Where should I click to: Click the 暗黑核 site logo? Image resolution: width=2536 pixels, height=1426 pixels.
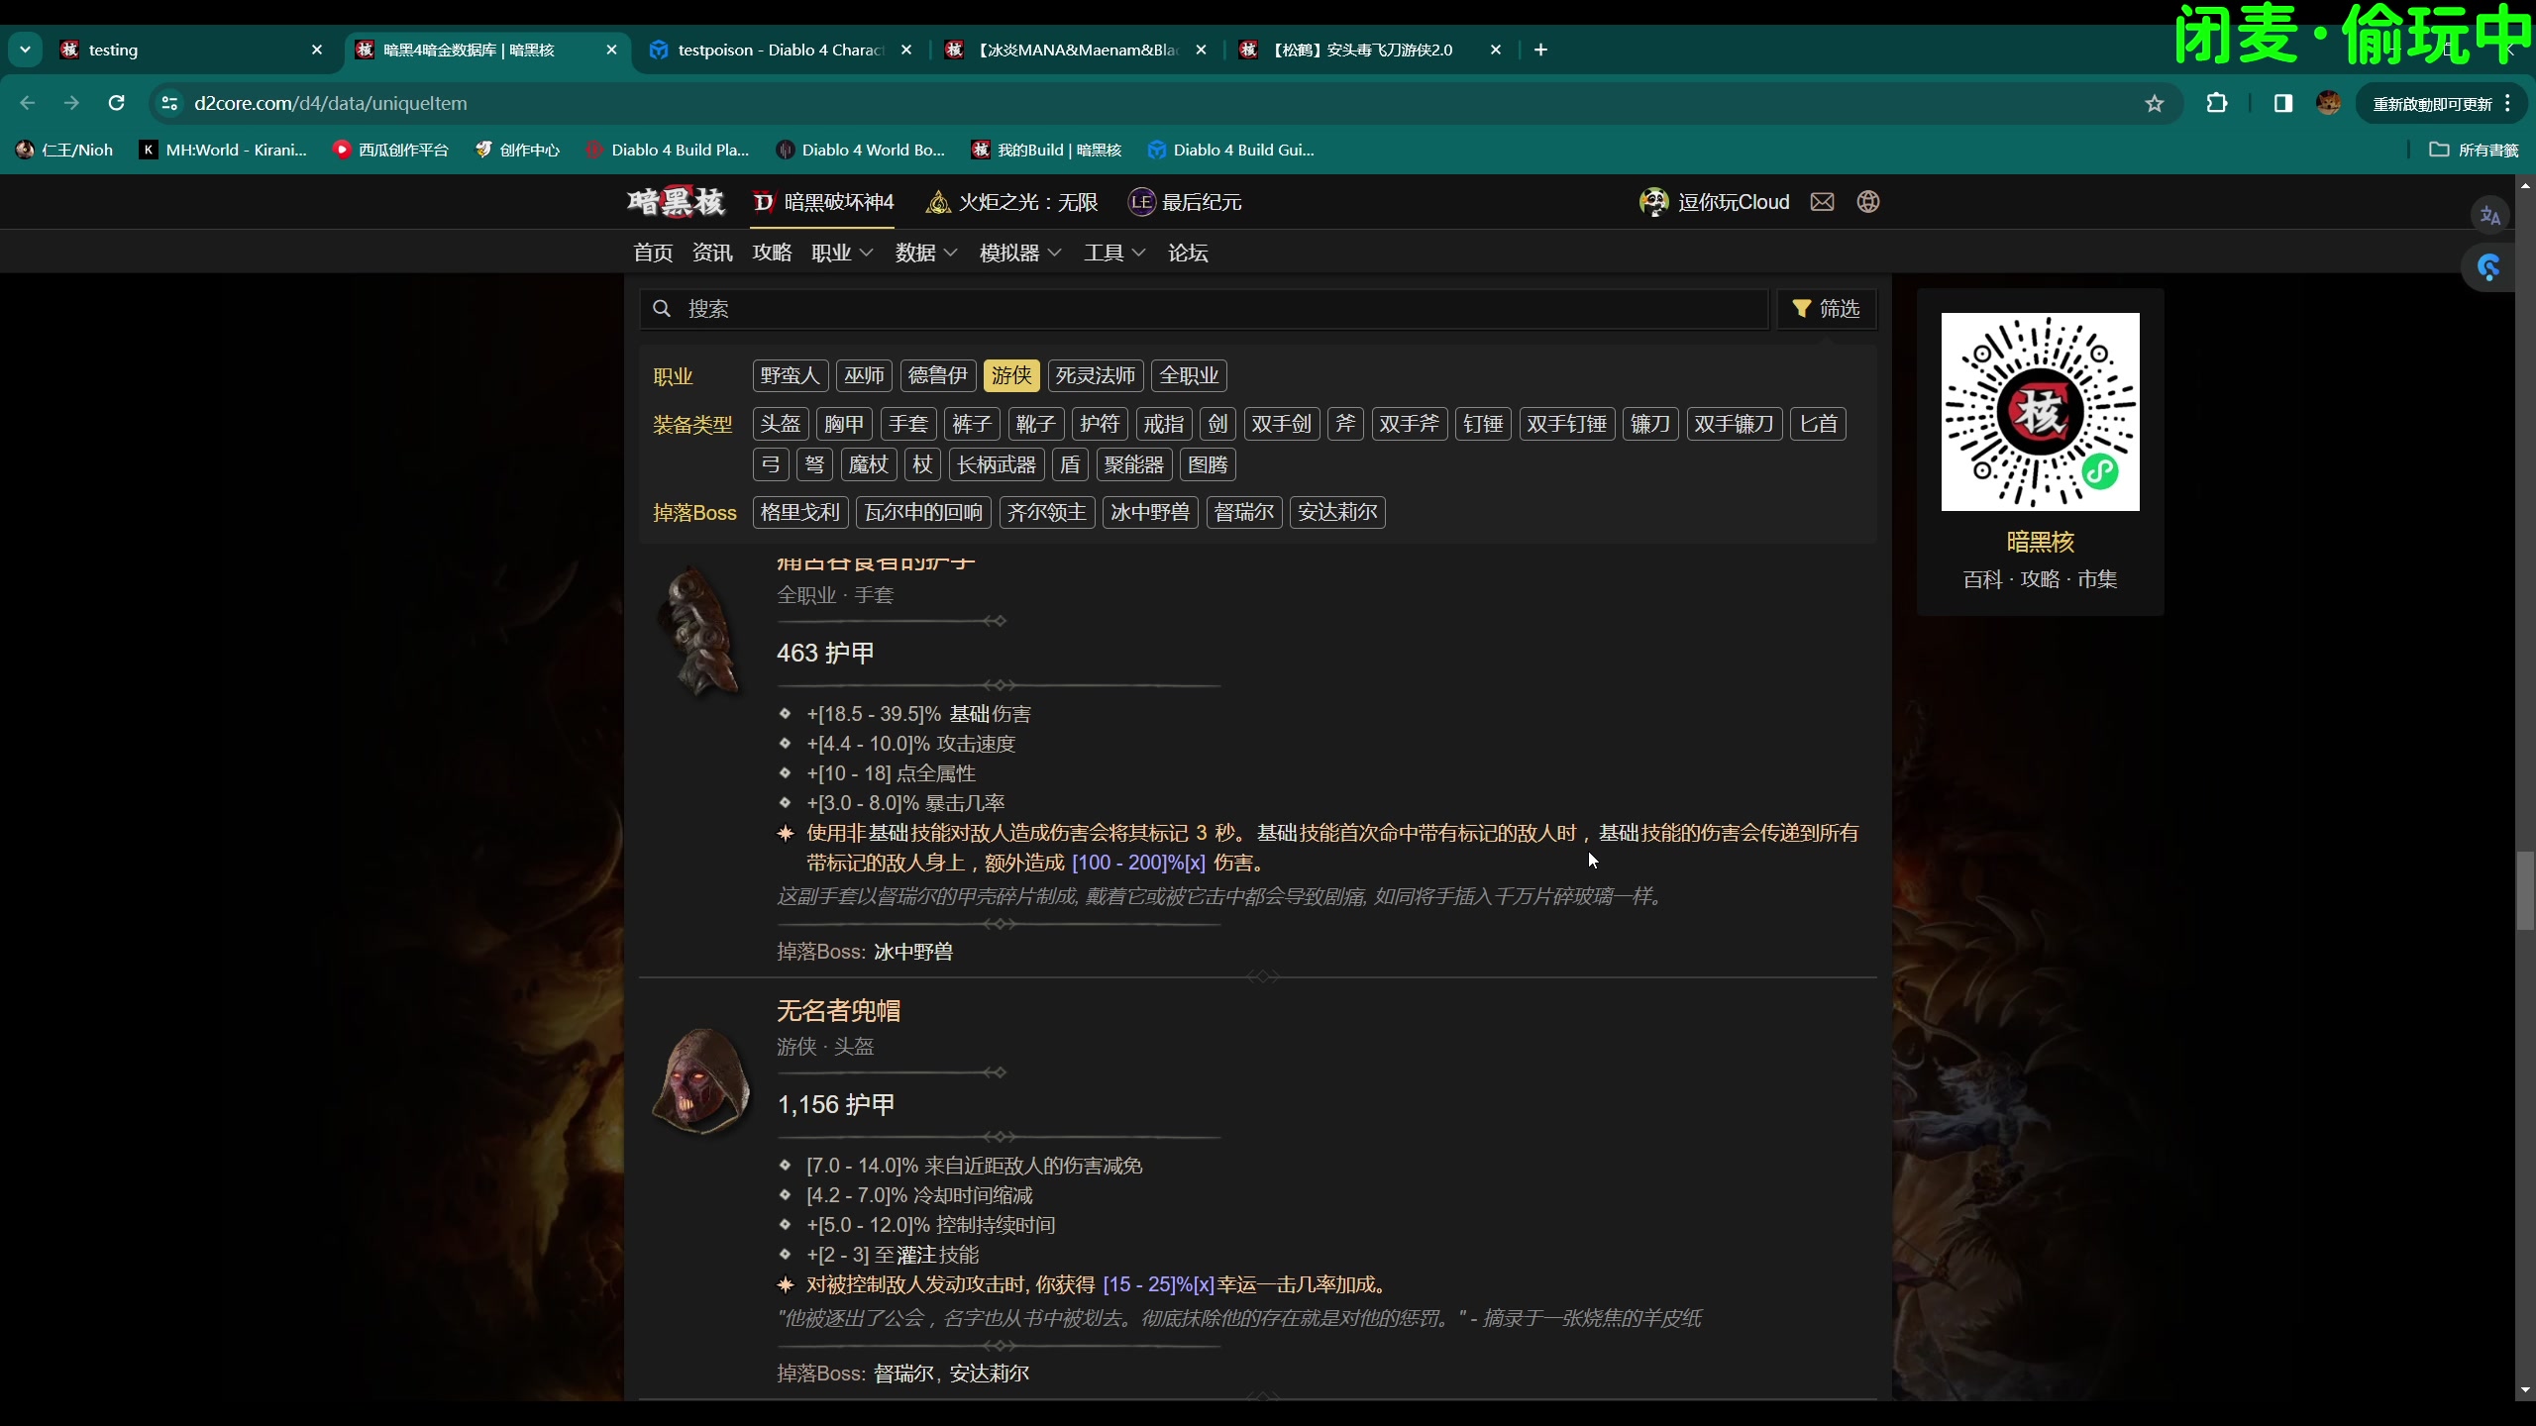pos(677,202)
